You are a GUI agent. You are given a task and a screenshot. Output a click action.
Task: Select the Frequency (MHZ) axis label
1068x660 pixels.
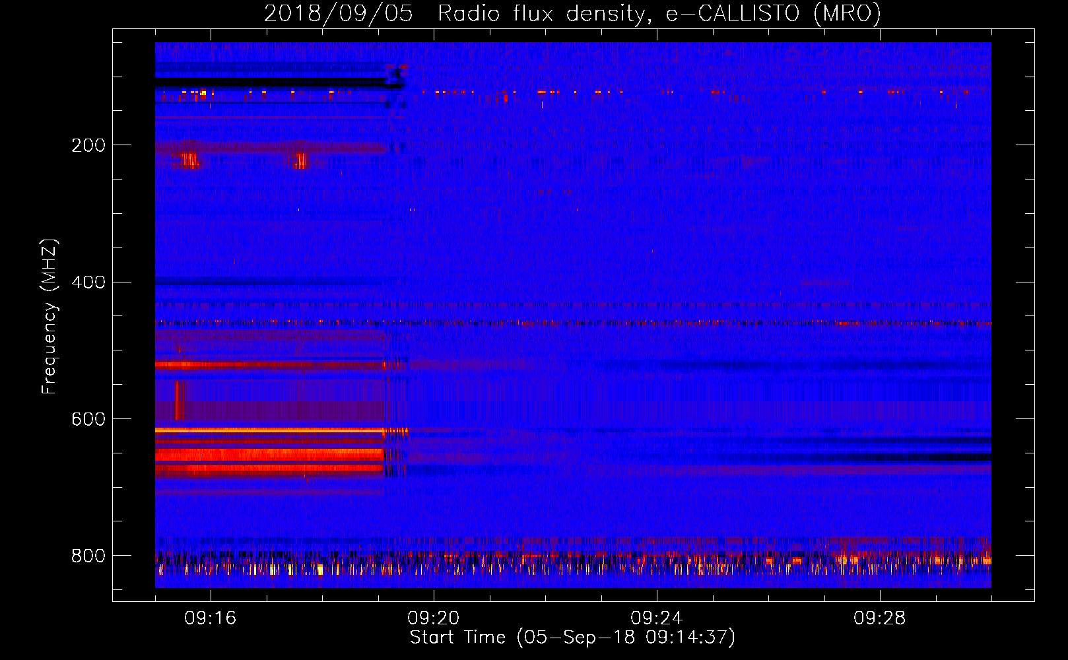click(49, 317)
